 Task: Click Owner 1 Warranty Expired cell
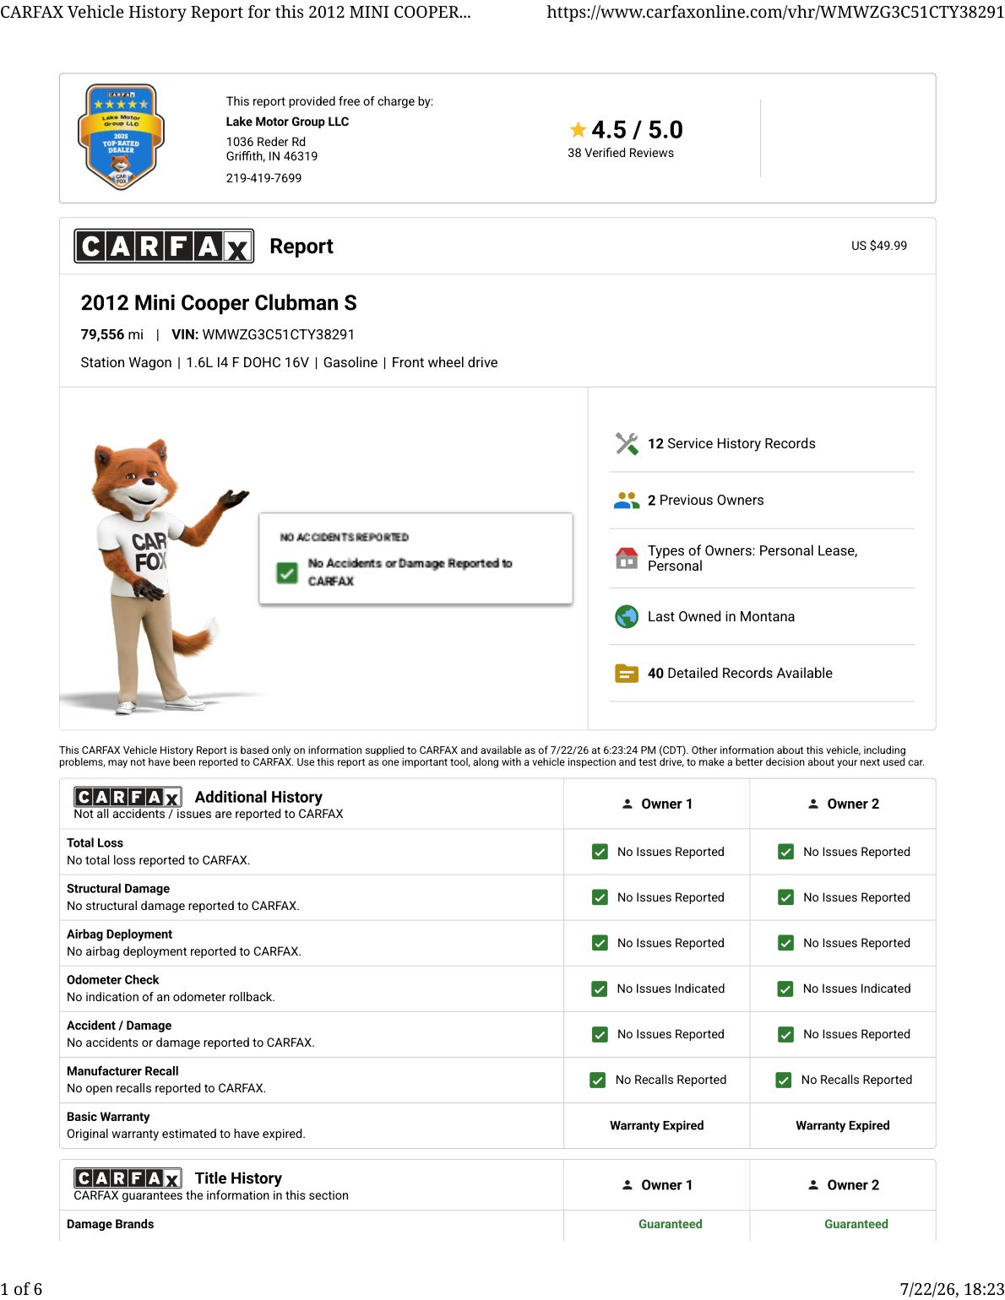tap(657, 1125)
